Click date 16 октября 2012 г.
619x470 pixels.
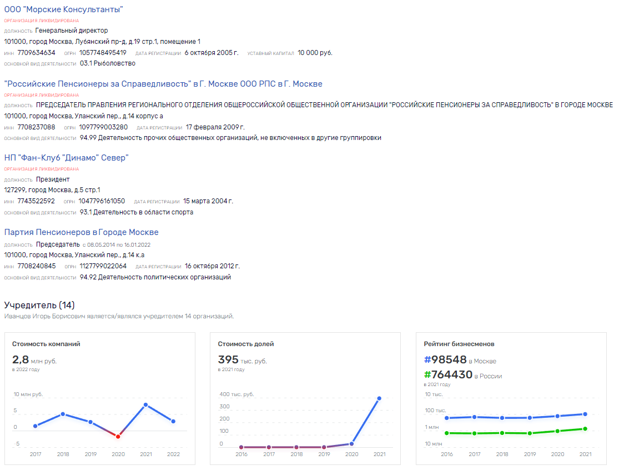point(213,266)
